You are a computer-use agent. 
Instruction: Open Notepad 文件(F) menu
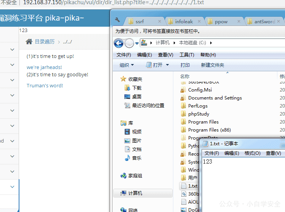point(212,153)
